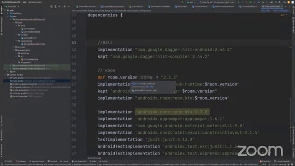Switch to the ContactDatabase.kt tab
Viewport: 295px width, 166px height.
248,6
